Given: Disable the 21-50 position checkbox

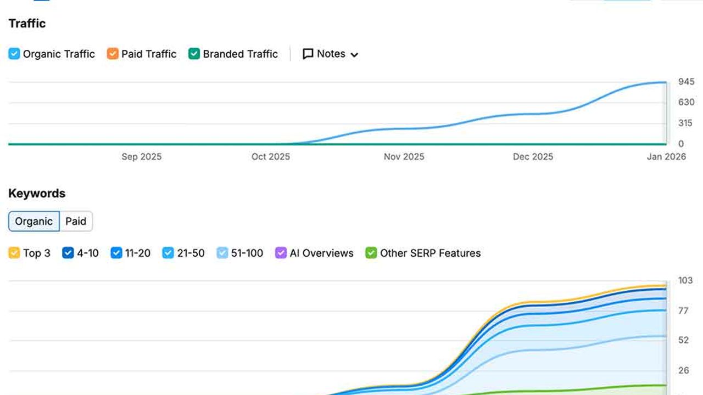Looking at the screenshot, I should coord(168,253).
